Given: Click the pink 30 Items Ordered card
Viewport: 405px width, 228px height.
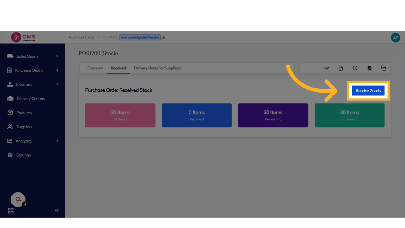Looking at the screenshot, I should click(x=120, y=115).
